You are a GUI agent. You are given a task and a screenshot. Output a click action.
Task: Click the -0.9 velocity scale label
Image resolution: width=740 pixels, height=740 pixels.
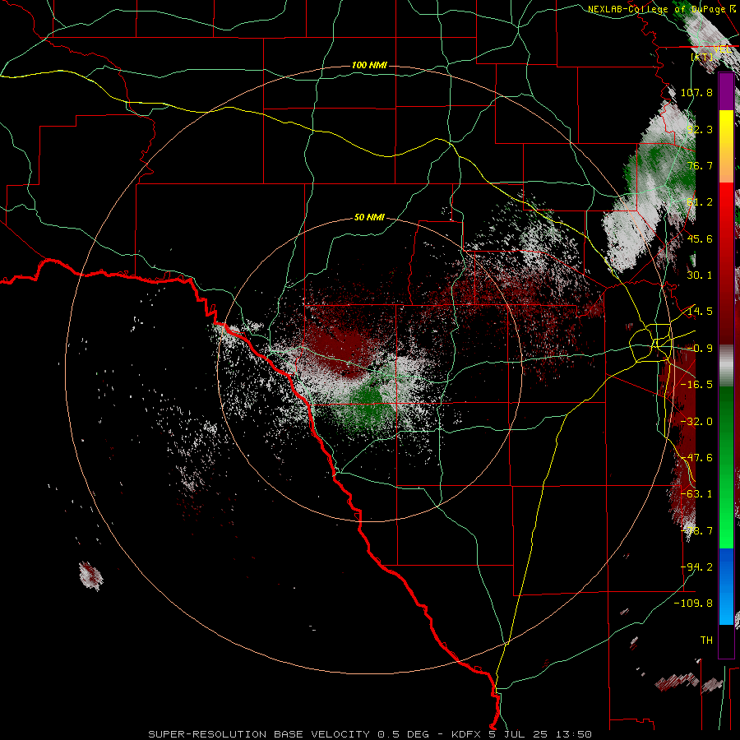coord(700,349)
